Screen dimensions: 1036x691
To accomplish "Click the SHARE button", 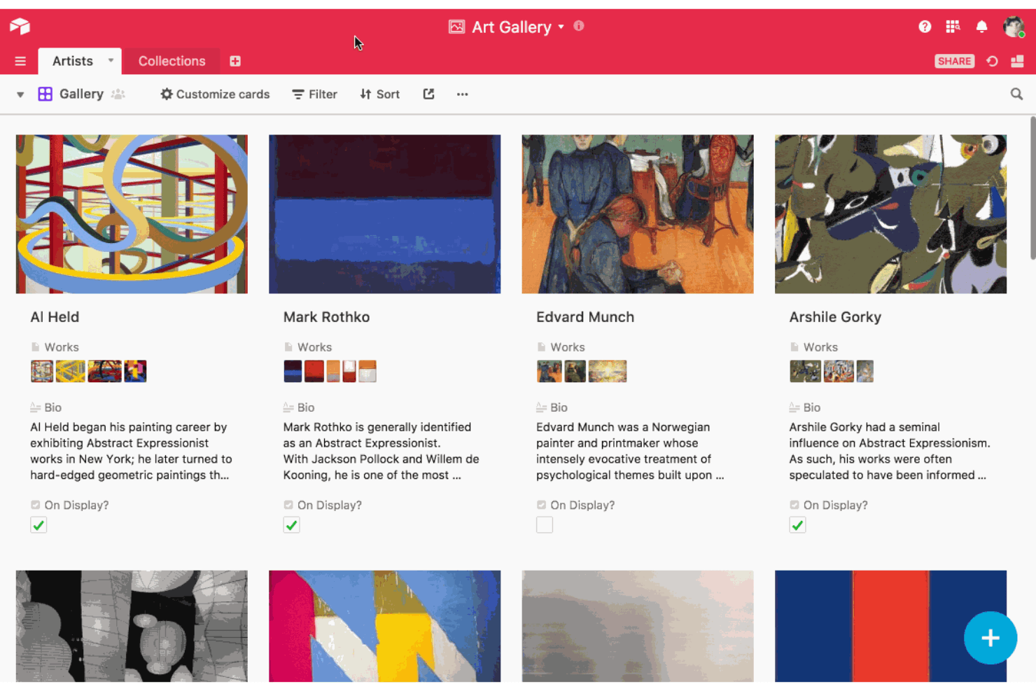I will 954,61.
